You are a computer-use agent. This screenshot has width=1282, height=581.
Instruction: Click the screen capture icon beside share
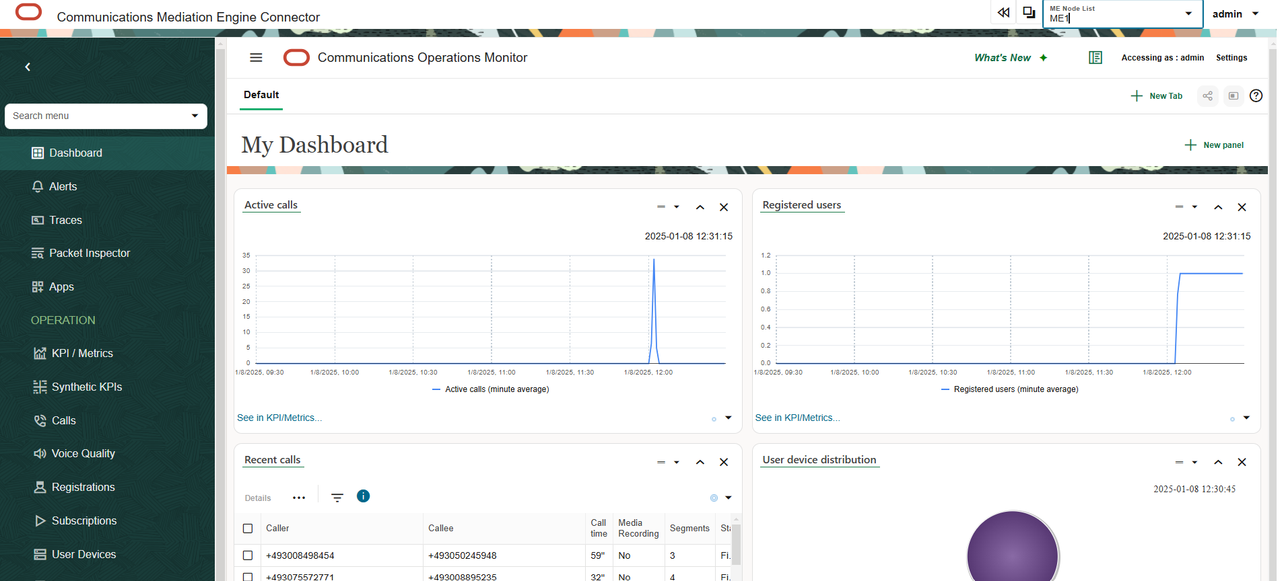click(x=1234, y=96)
